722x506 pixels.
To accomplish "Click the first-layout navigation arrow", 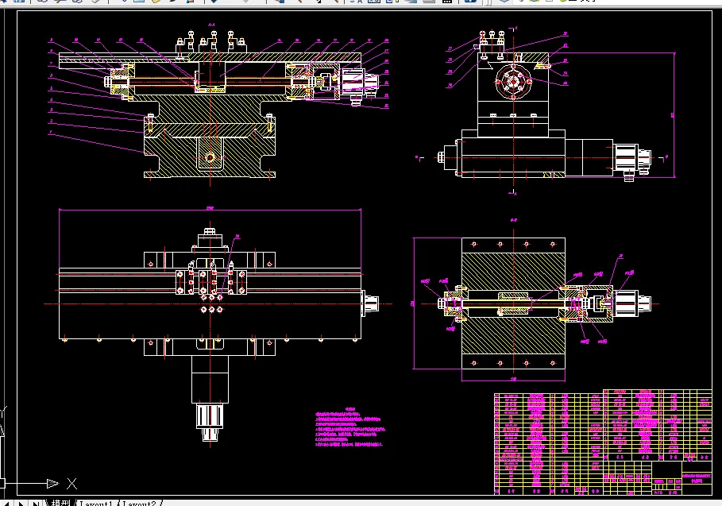I will (6, 502).
